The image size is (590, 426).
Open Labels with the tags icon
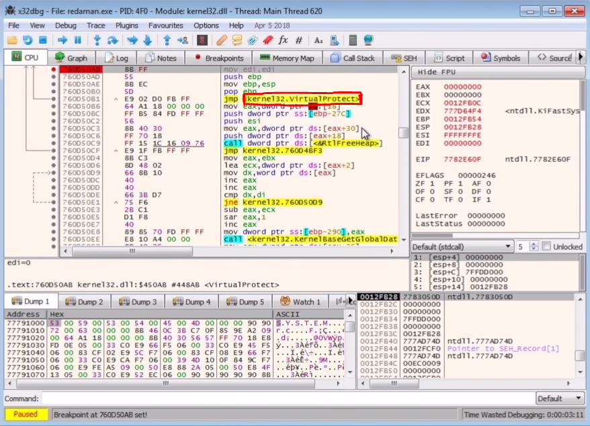(253, 40)
